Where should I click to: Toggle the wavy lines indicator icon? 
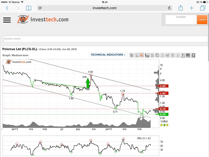pyautogui.click(x=167, y=55)
